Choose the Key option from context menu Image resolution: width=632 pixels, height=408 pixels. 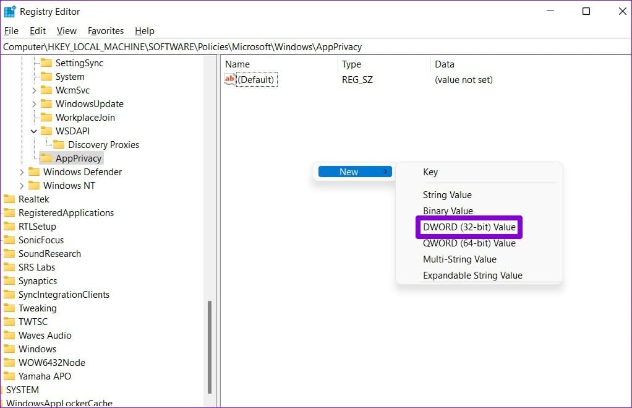(430, 171)
